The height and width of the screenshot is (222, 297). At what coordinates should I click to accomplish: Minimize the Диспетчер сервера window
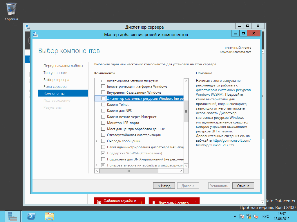click(240, 26)
